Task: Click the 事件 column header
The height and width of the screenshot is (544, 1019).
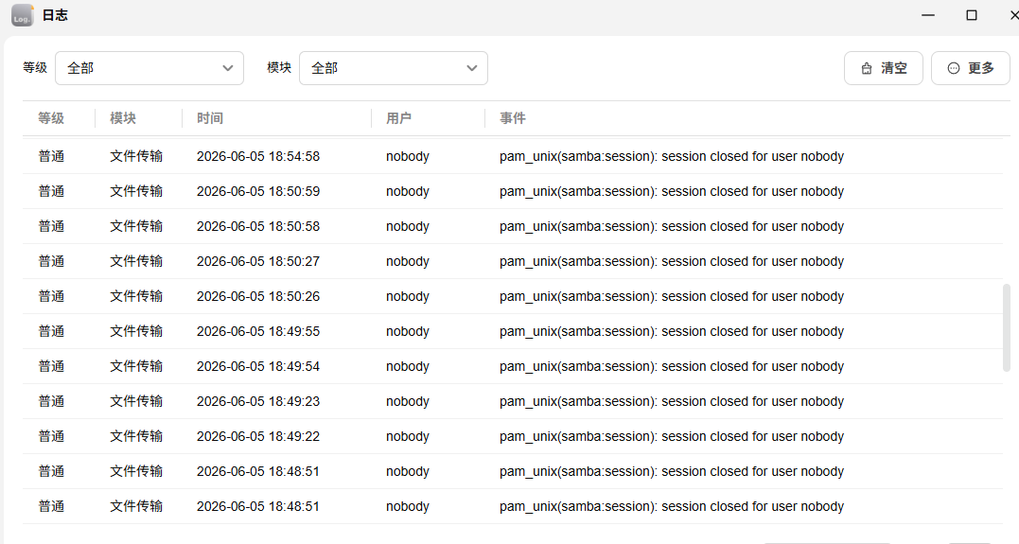Action: tap(513, 118)
